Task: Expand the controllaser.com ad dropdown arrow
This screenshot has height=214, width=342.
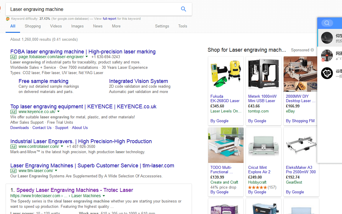Action: [62, 146]
